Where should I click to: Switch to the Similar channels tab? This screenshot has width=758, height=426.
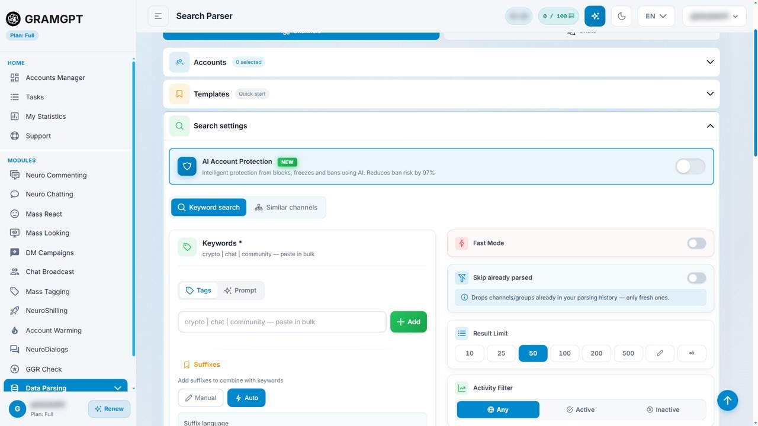pos(286,207)
